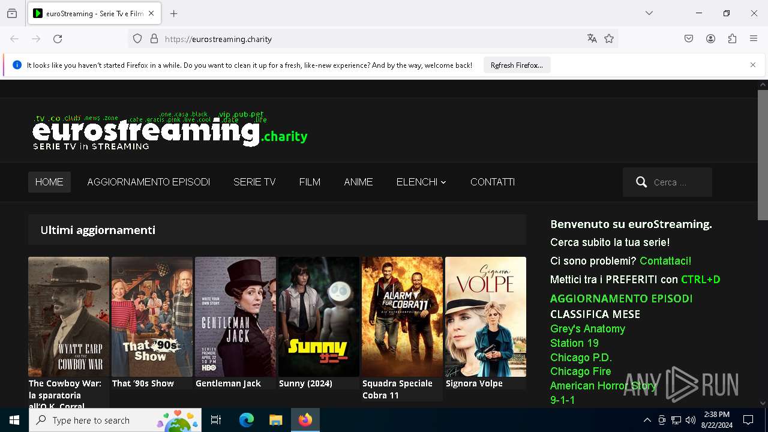Reload the page with the refresh icon

(58, 39)
